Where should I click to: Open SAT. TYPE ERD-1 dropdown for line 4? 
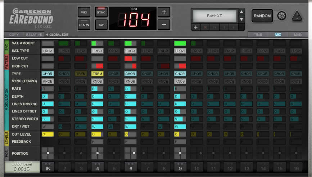pos(97,51)
